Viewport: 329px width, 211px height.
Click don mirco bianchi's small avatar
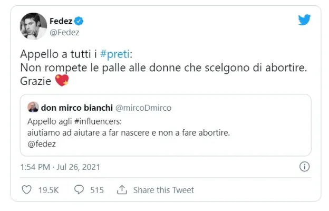pos(31,108)
